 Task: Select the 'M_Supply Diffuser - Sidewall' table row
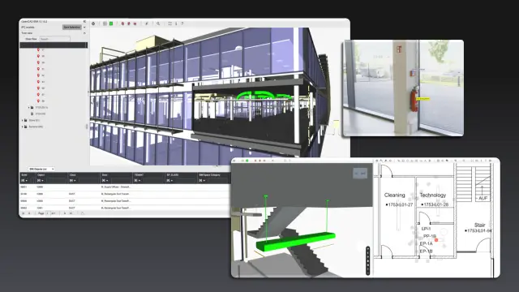tap(125, 187)
